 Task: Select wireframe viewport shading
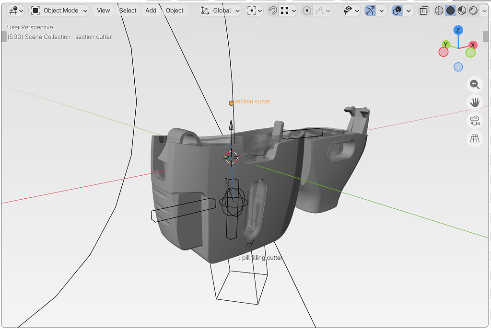pos(439,11)
